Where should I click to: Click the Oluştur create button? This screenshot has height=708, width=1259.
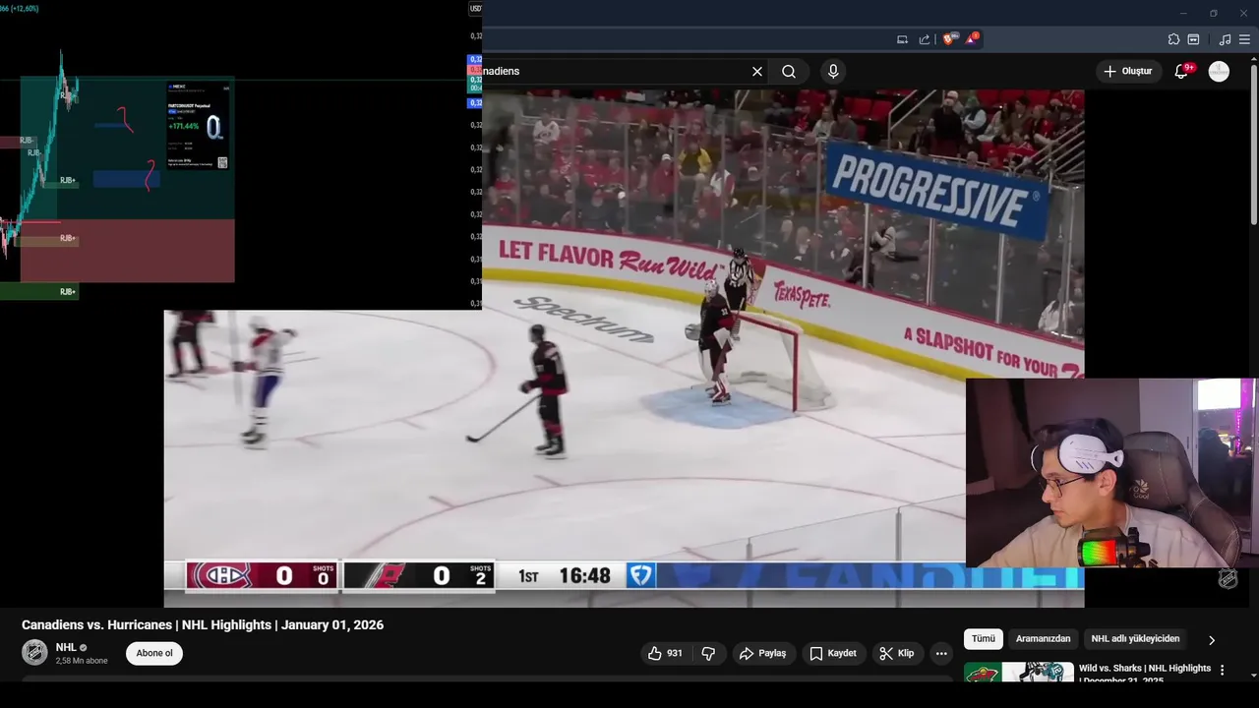coord(1128,72)
